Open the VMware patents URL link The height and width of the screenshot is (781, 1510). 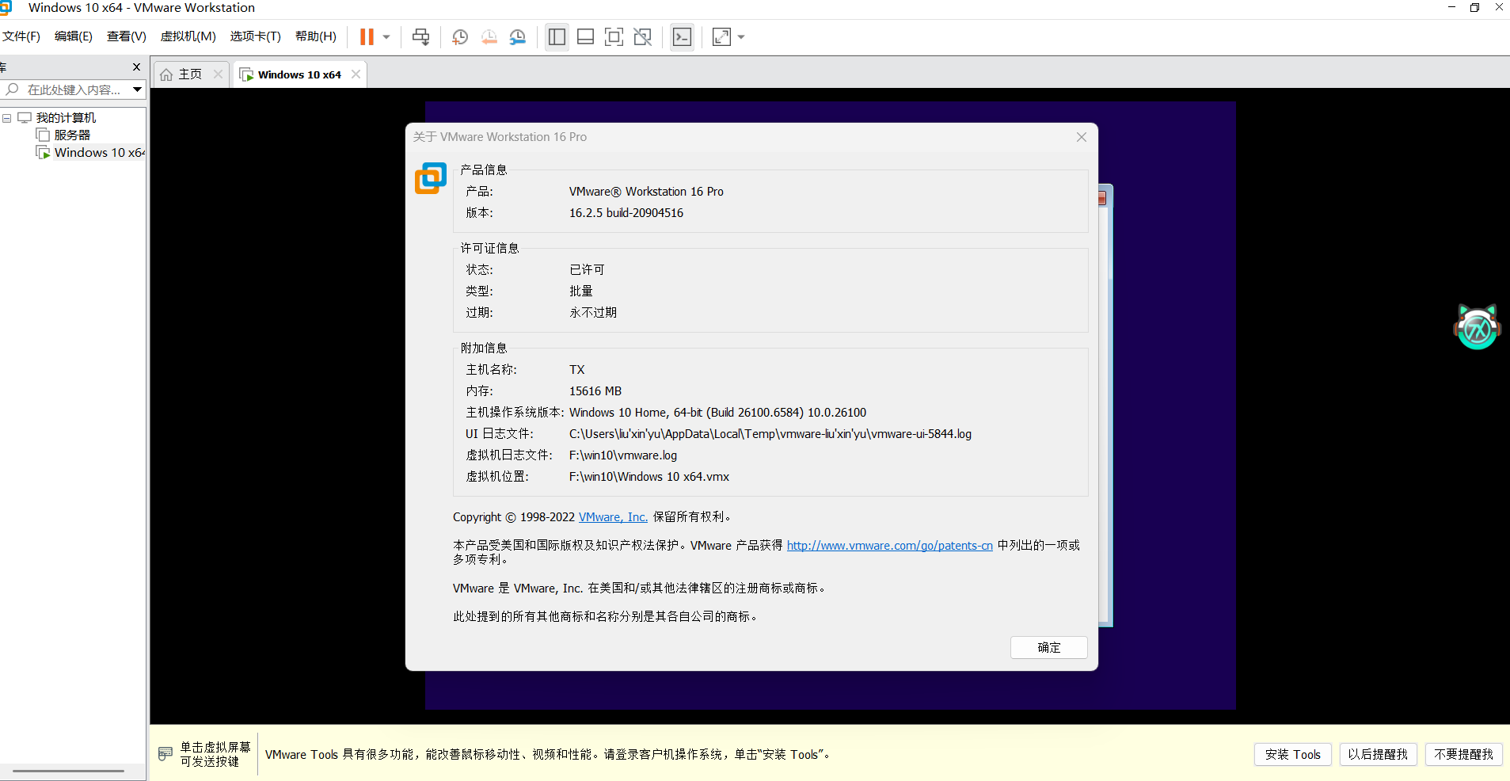click(x=889, y=546)
